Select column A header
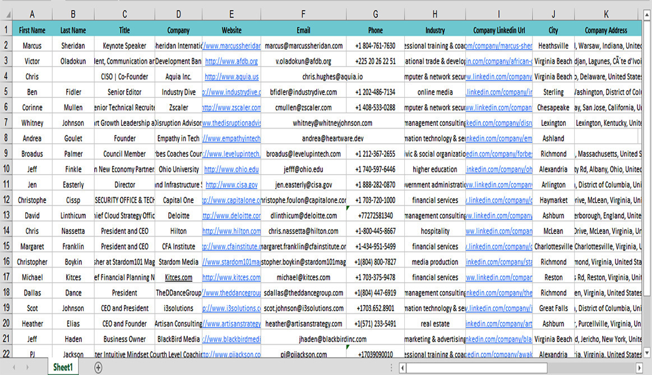Viewport: 652px width, 375px height. point(32,15)
